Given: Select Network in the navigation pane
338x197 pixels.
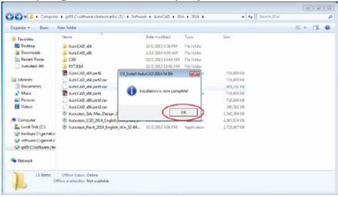Looking at the screenshot, I should (25, 161).
